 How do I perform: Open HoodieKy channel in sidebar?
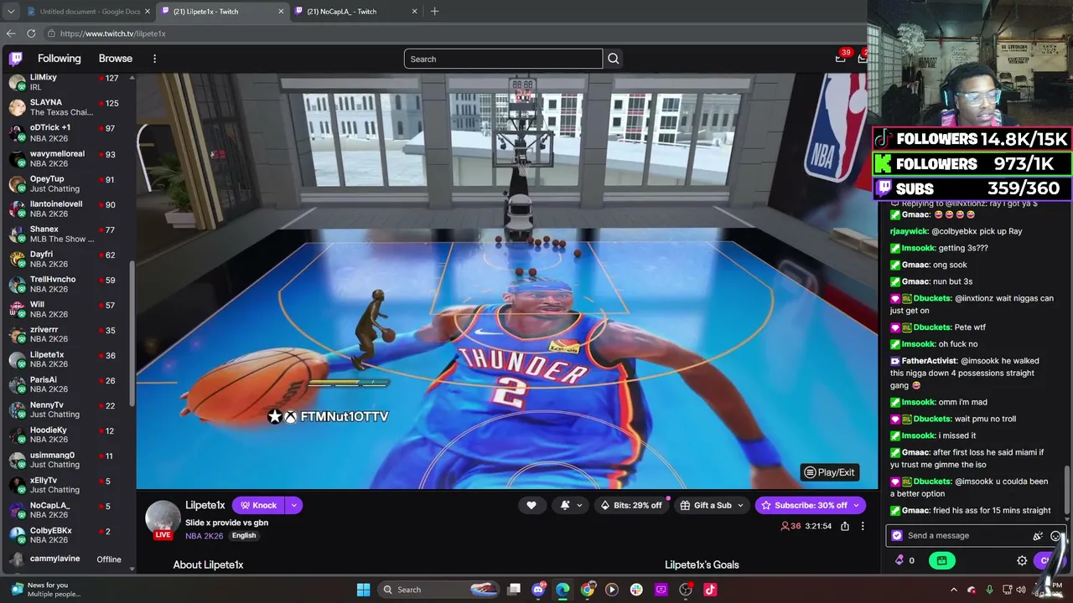click(x=65, y=435)
